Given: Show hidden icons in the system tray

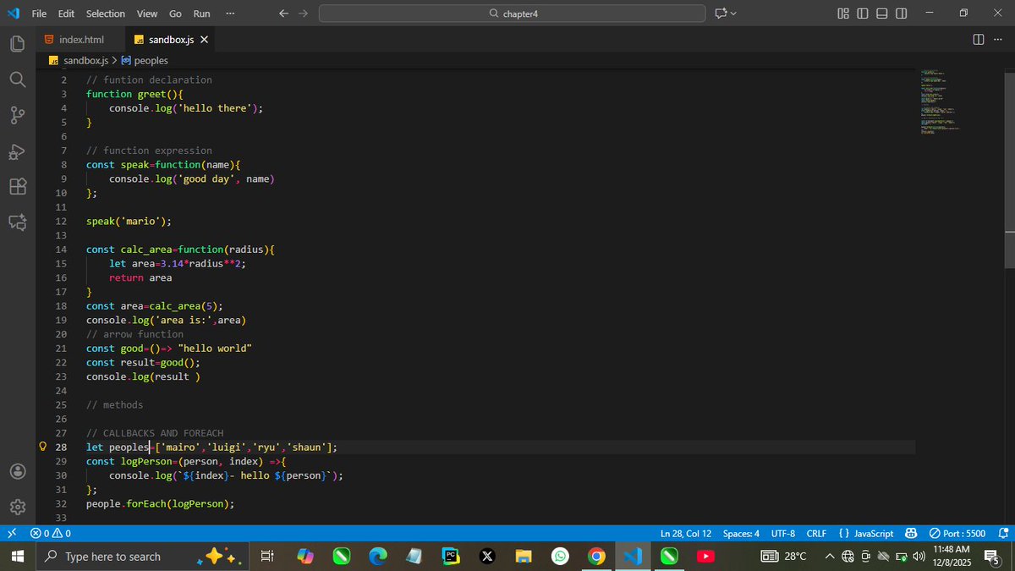Looking at the screenshot, I should coord(830,556).
